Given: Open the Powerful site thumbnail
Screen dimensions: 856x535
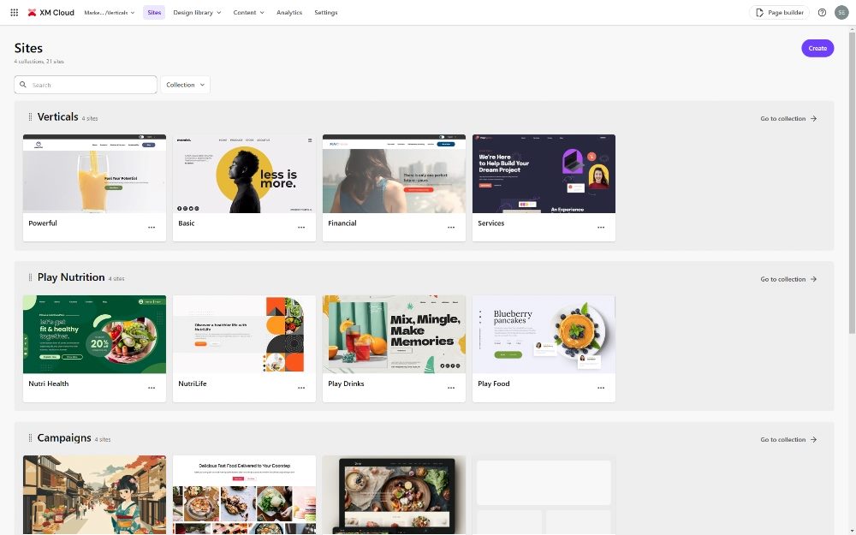Looking at the screenshot, I should pos(94,174).
